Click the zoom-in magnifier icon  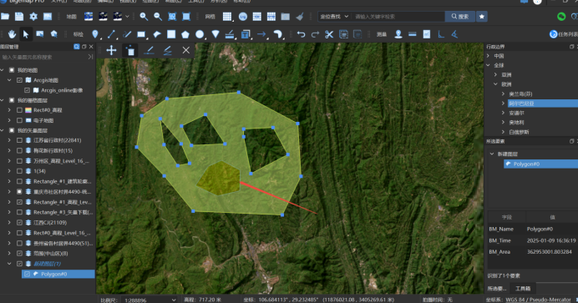click(144, 16)
